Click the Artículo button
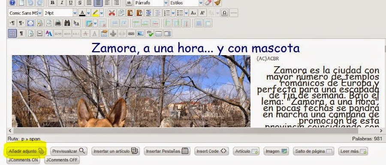Screen dimensions: 386x165 click(x=246, y=151)
